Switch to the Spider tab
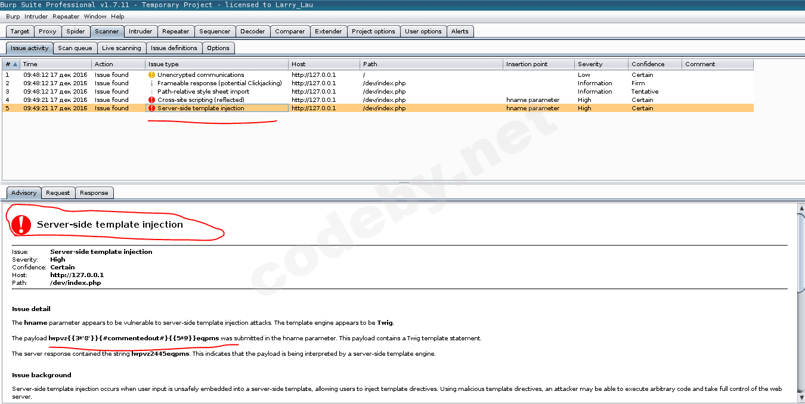This screenshot has width=805, height=404. [x=76, y=31]
